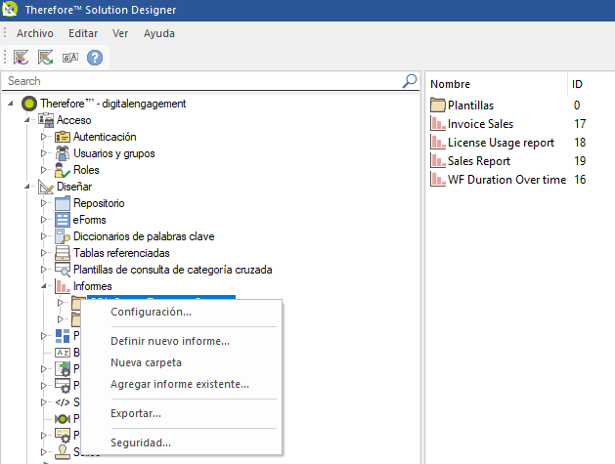This screenshot has width=615, height=464.
Task: Click the Invoice Sales report icon
Action: pyautogui.click(x=438, y=123)
